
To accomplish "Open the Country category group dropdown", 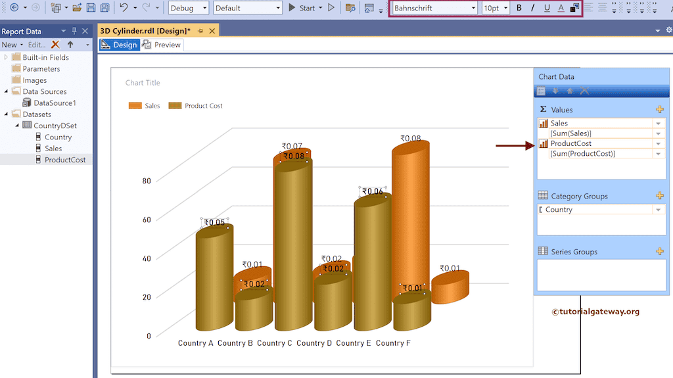I will point(659,210).
